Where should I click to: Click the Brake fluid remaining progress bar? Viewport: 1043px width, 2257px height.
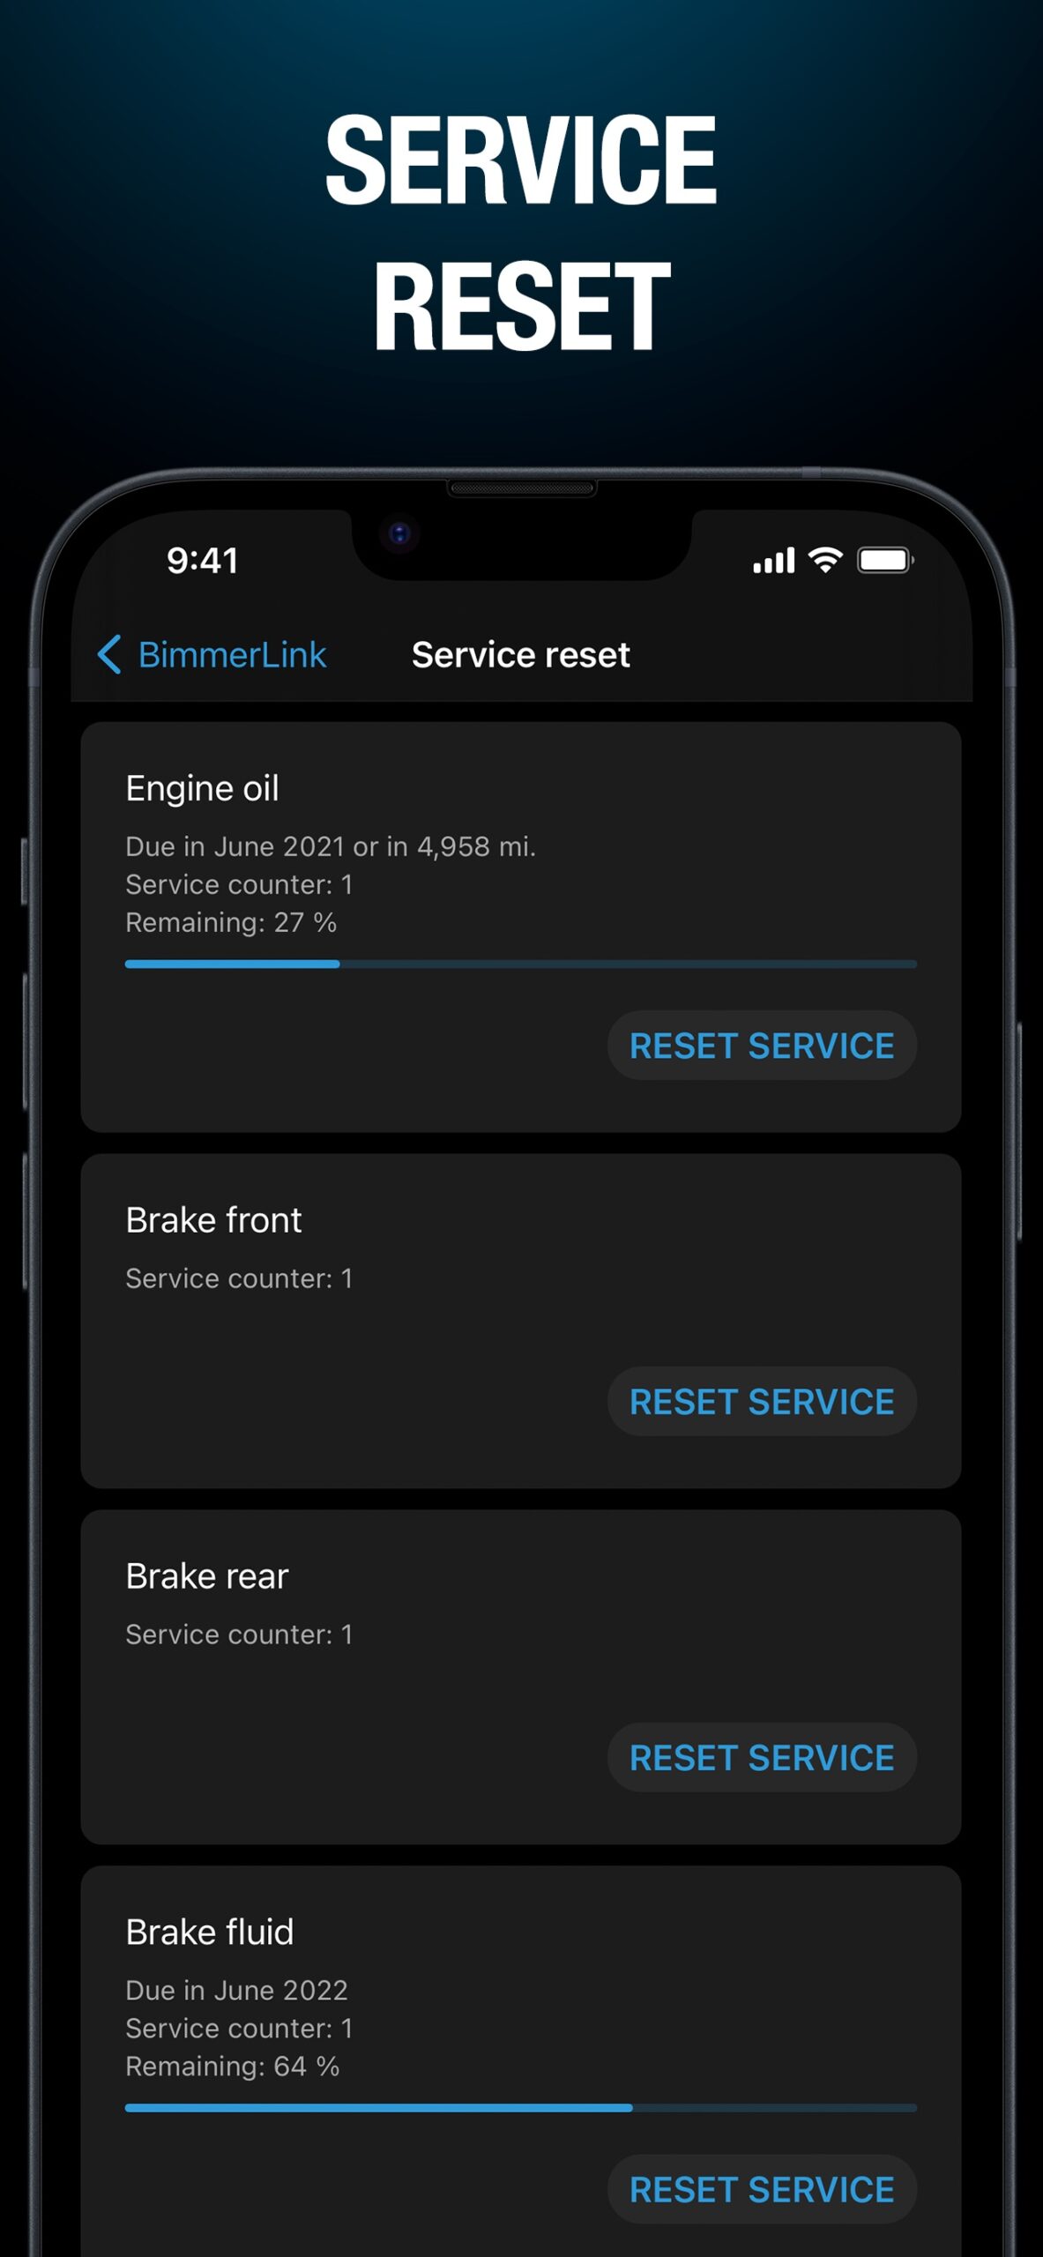[x=521, y=2108]
